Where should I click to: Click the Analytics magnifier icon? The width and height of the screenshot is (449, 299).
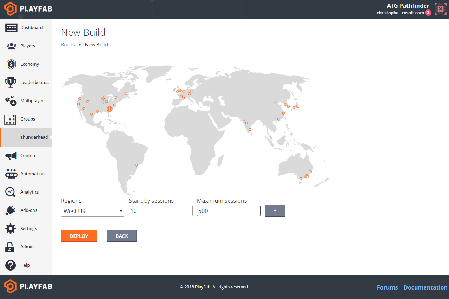coord(11,192)
